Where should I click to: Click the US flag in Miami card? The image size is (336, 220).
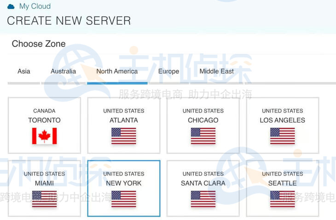click(44, 199)
